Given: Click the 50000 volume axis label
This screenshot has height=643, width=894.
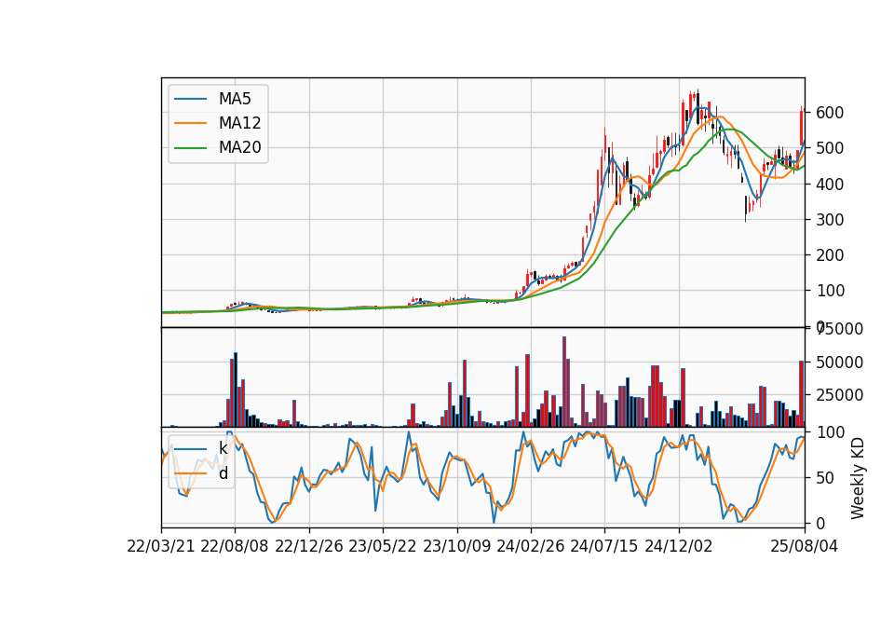Looking at the screenshot, I should coord(839,362).
